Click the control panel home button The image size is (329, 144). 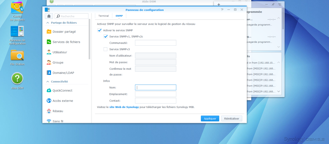pos(49,16)
